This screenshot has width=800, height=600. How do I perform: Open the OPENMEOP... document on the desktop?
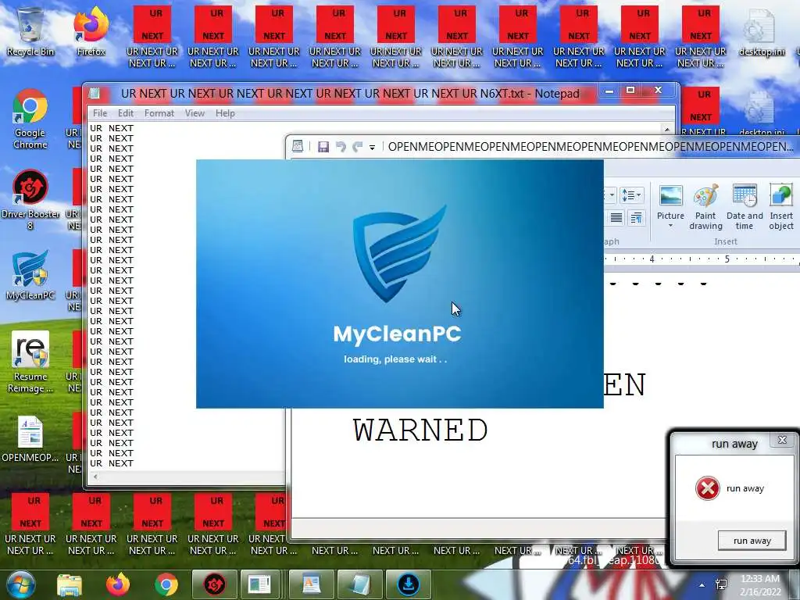click(x=30, y=439)
